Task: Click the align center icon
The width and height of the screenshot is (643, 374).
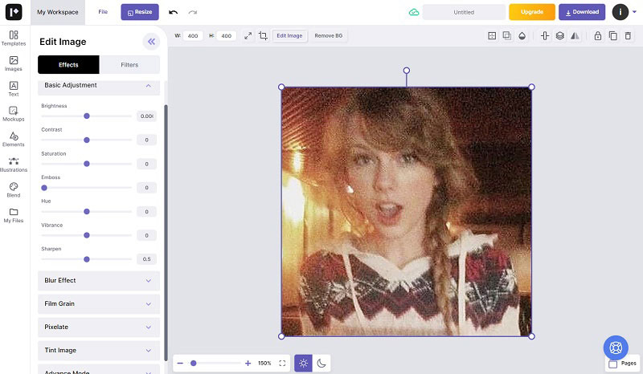Action: [545, 35]
